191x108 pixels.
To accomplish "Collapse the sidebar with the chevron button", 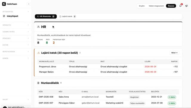I will tap(29, 4).
